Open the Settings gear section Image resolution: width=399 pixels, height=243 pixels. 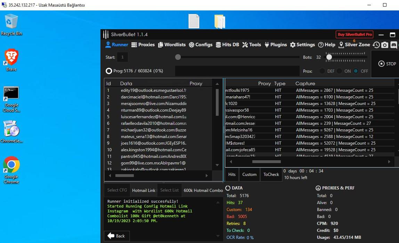click(x=302, y=44)
